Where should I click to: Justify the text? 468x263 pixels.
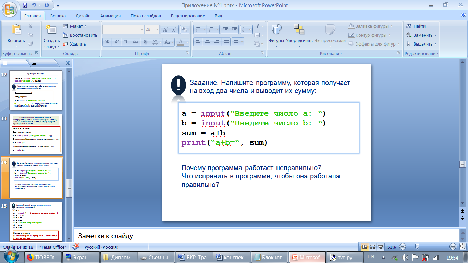coord(226,41)
